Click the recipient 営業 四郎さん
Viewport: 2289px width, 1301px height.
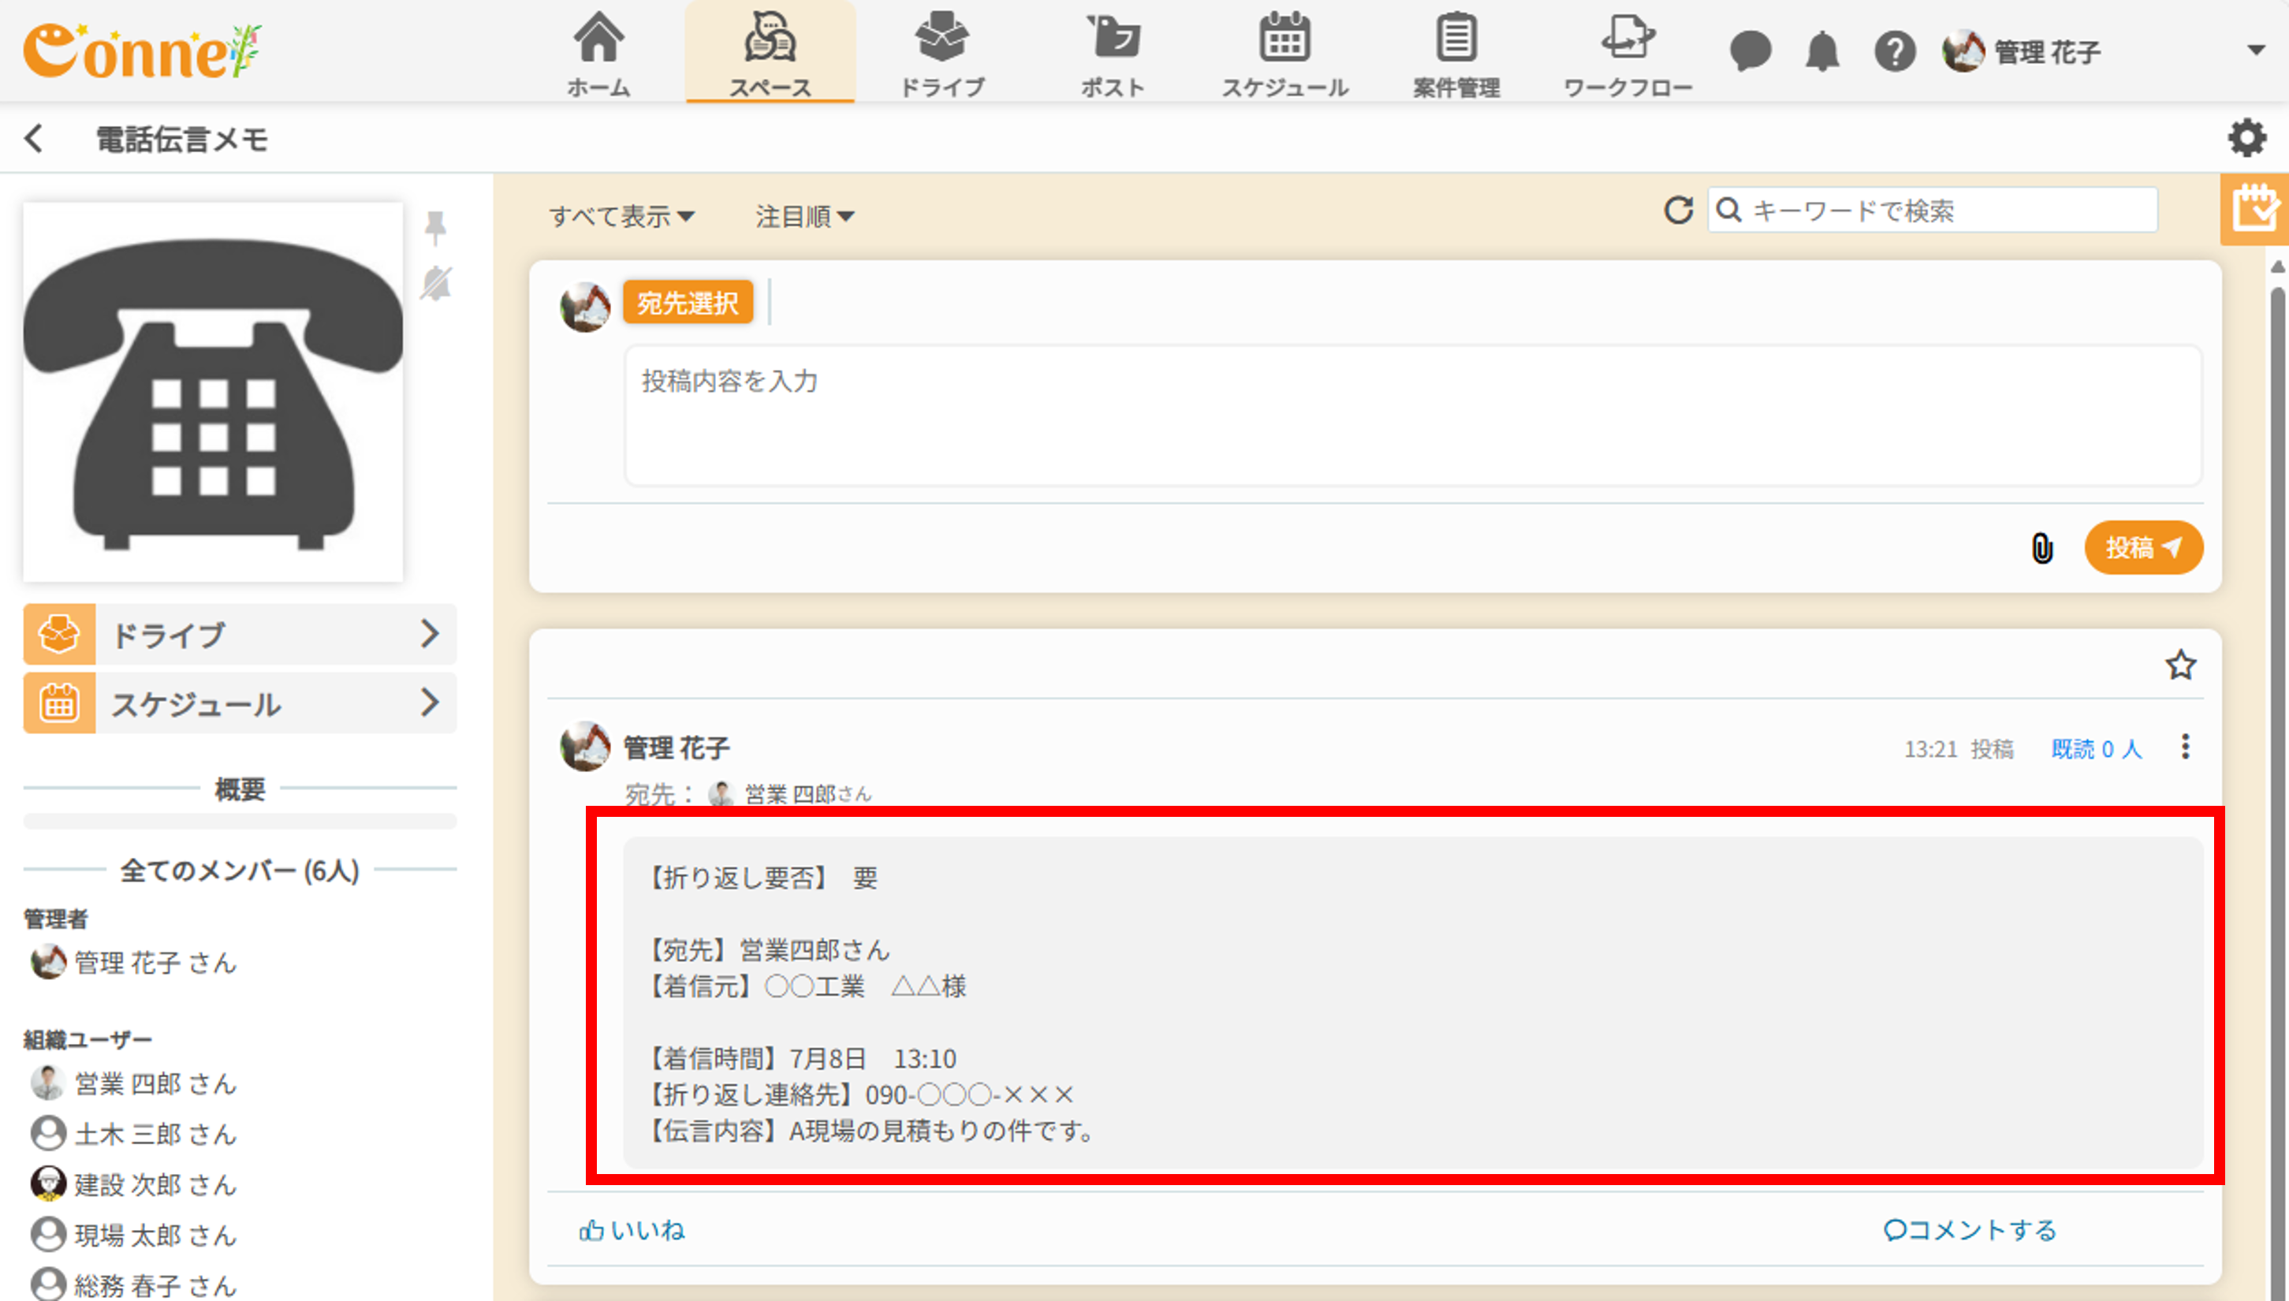pos(790,793)
